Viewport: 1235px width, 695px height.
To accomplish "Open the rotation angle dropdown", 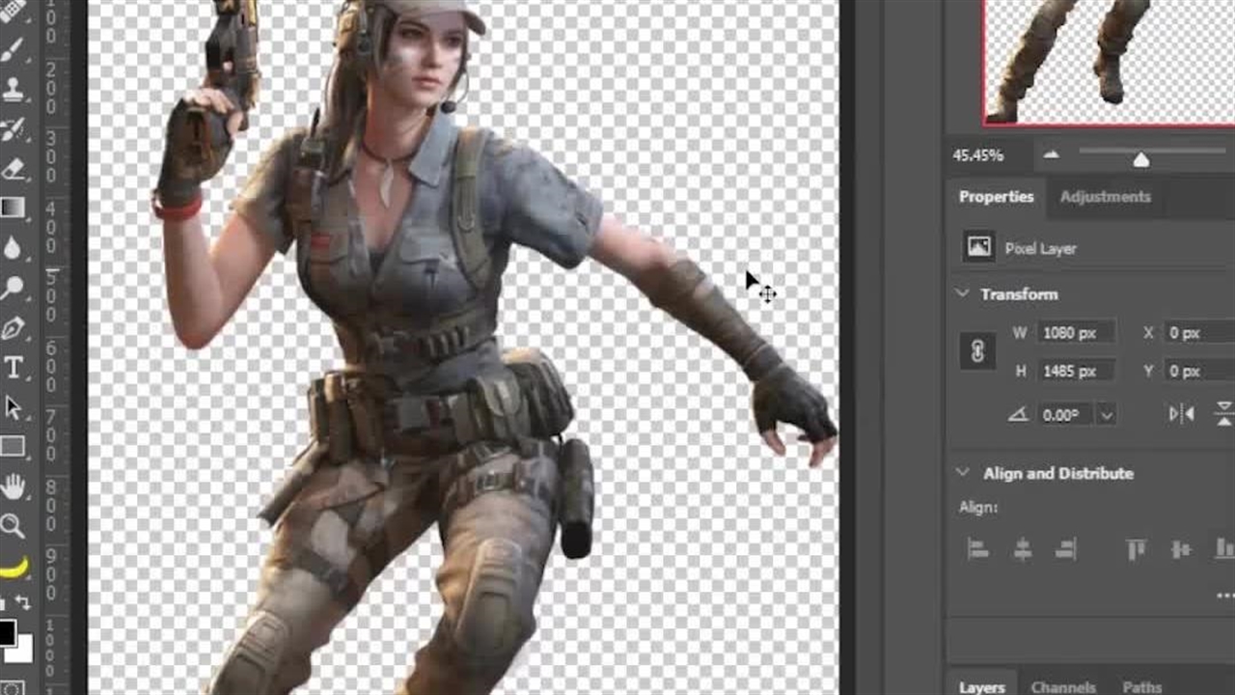I will [x=1107, y=415].
